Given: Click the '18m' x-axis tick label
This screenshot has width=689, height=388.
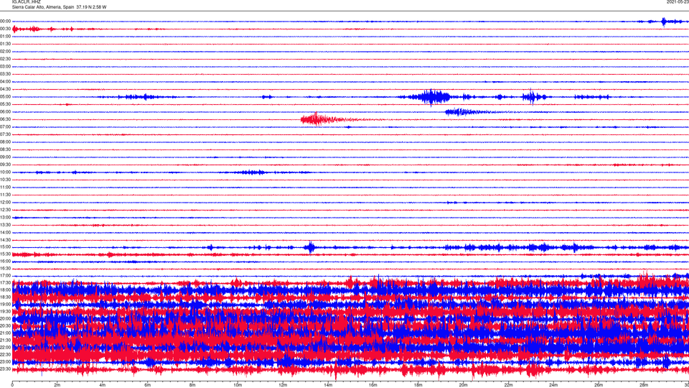Looking at the screenshot, I should click(418, 385).
